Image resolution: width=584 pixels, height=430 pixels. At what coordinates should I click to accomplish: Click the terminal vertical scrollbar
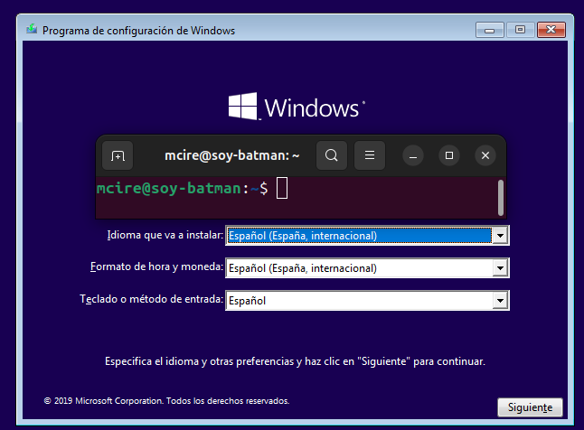pos(501,198)
